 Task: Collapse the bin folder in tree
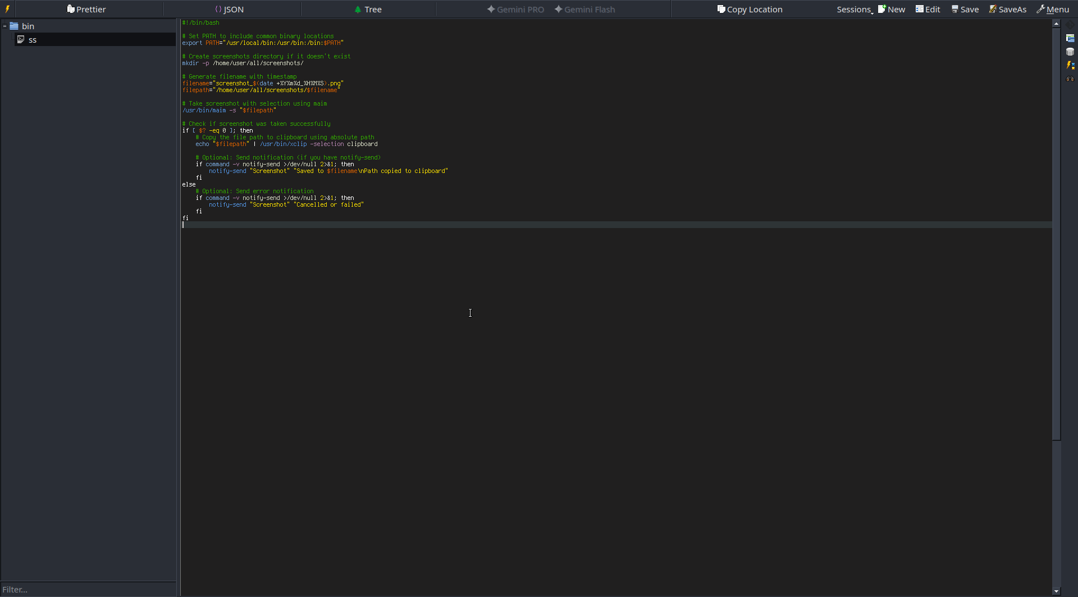tap(4, 26)
